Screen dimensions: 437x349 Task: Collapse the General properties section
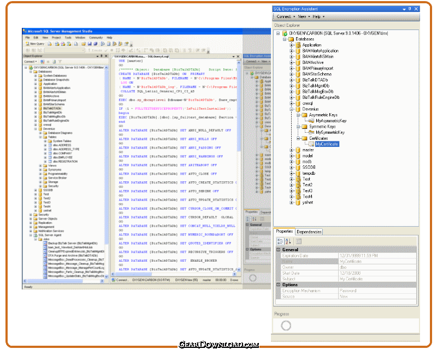(278, 250)
